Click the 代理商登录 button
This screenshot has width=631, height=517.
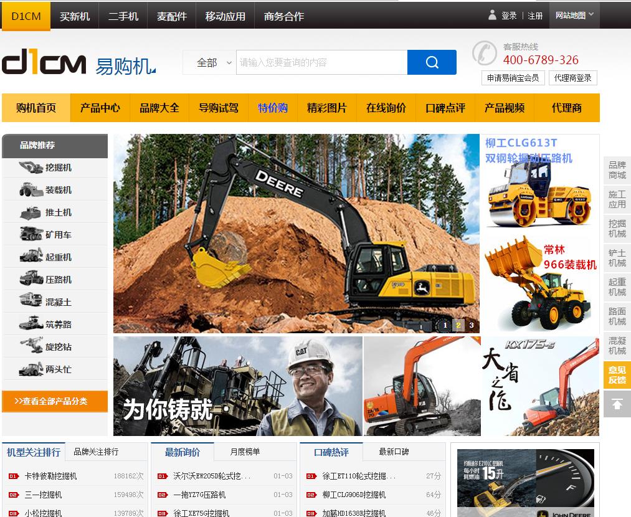(x=572, y=78)
